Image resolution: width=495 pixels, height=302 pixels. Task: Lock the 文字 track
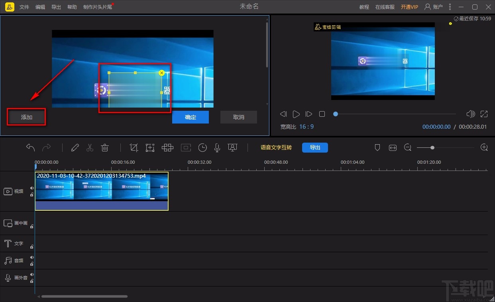(x=32, y=247)
